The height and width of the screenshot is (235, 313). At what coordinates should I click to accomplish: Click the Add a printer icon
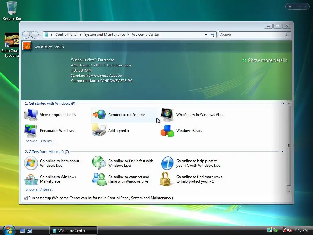coord(99,130)
